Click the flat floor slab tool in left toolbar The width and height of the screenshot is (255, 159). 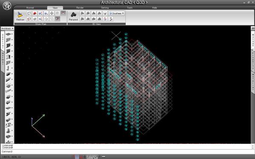(x=8, y=34)
